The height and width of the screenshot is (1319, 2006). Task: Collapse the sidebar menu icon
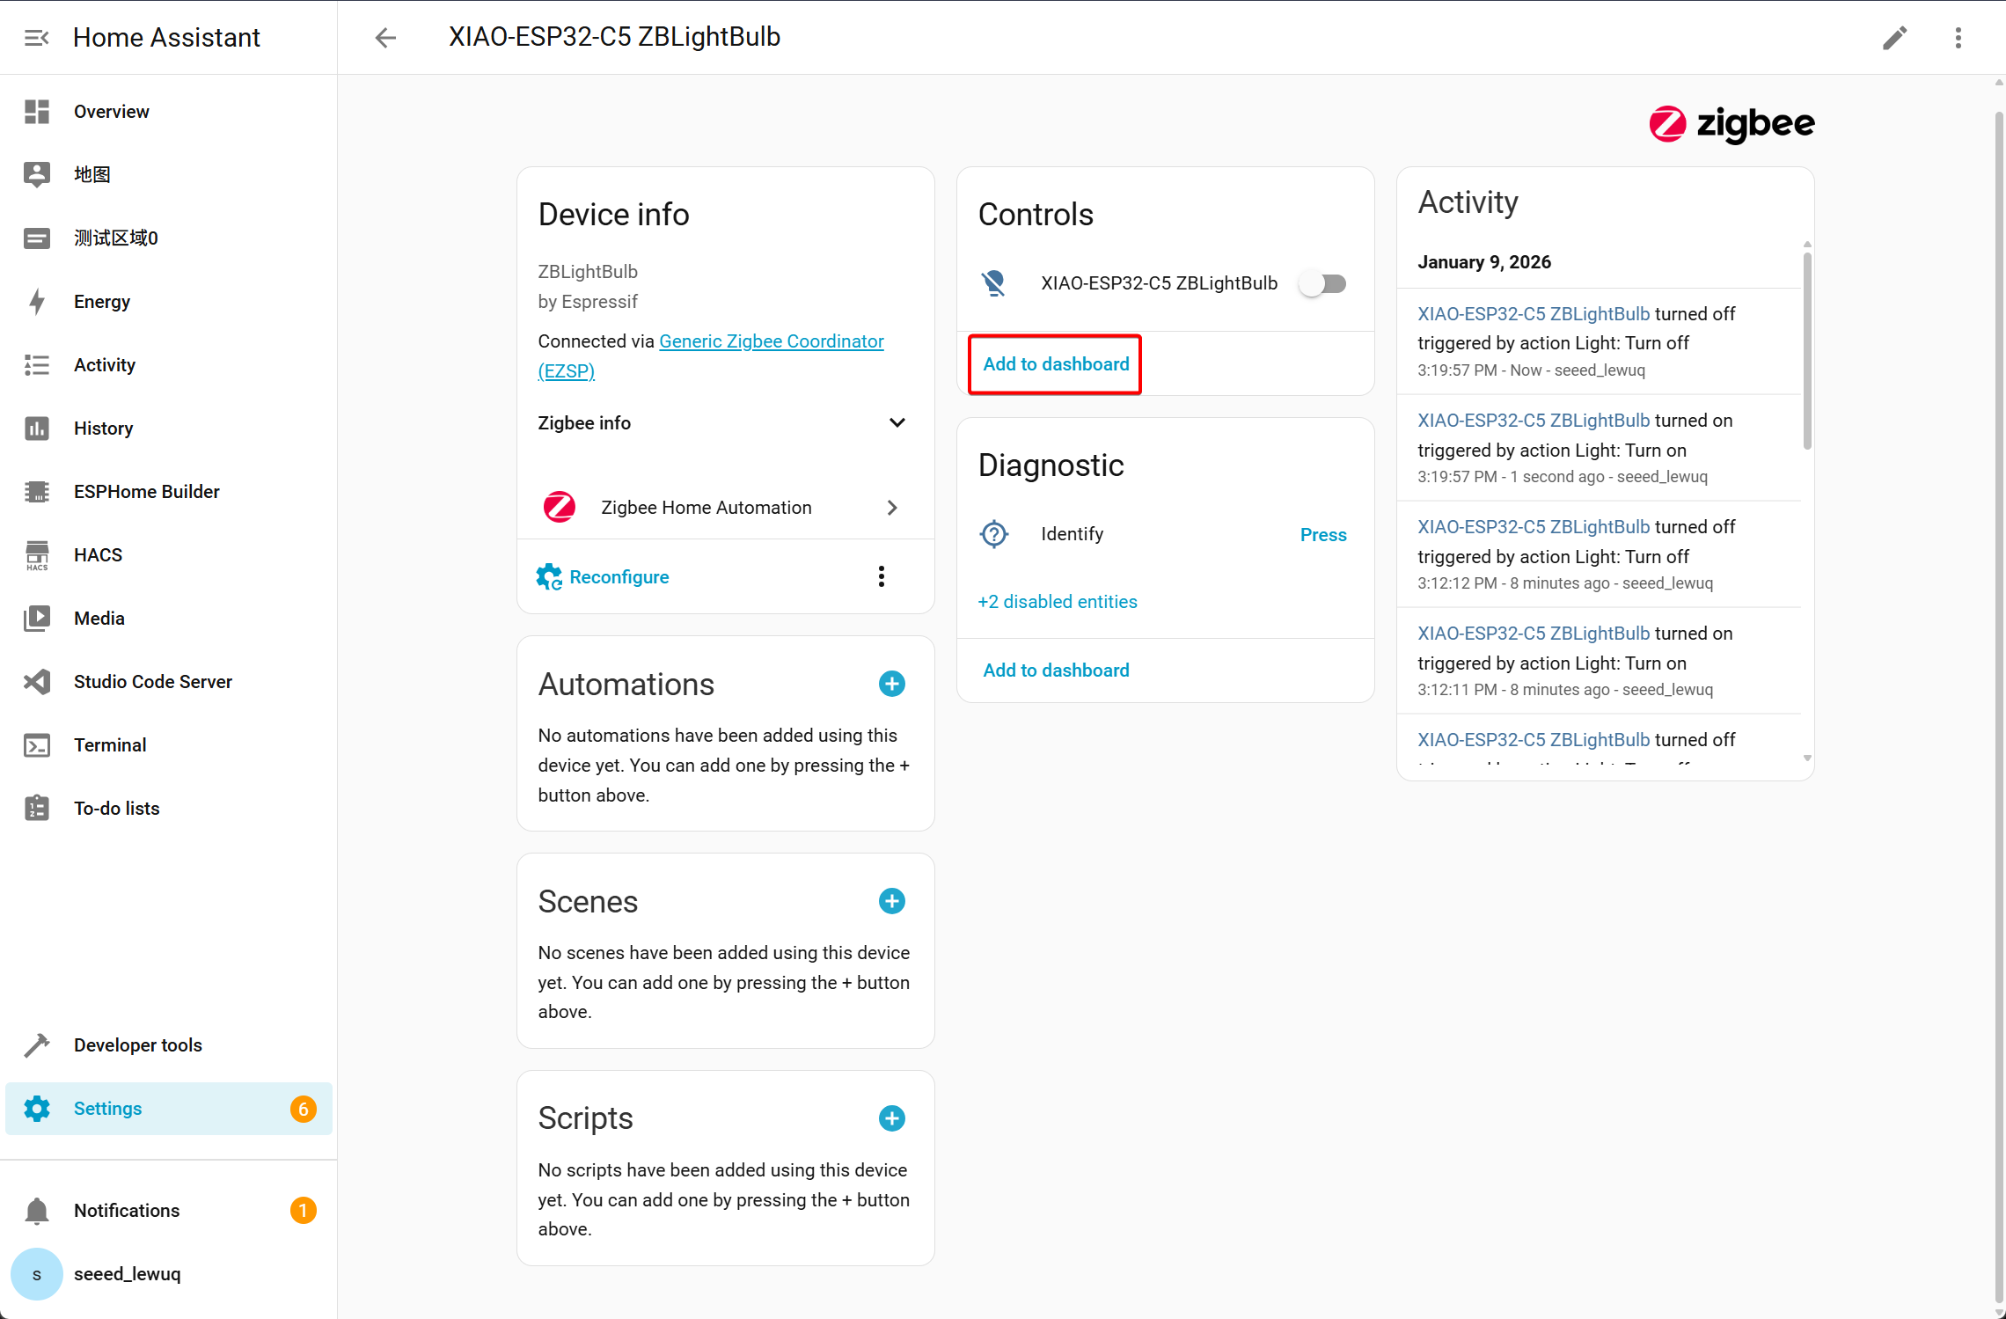tap(36, 38)
